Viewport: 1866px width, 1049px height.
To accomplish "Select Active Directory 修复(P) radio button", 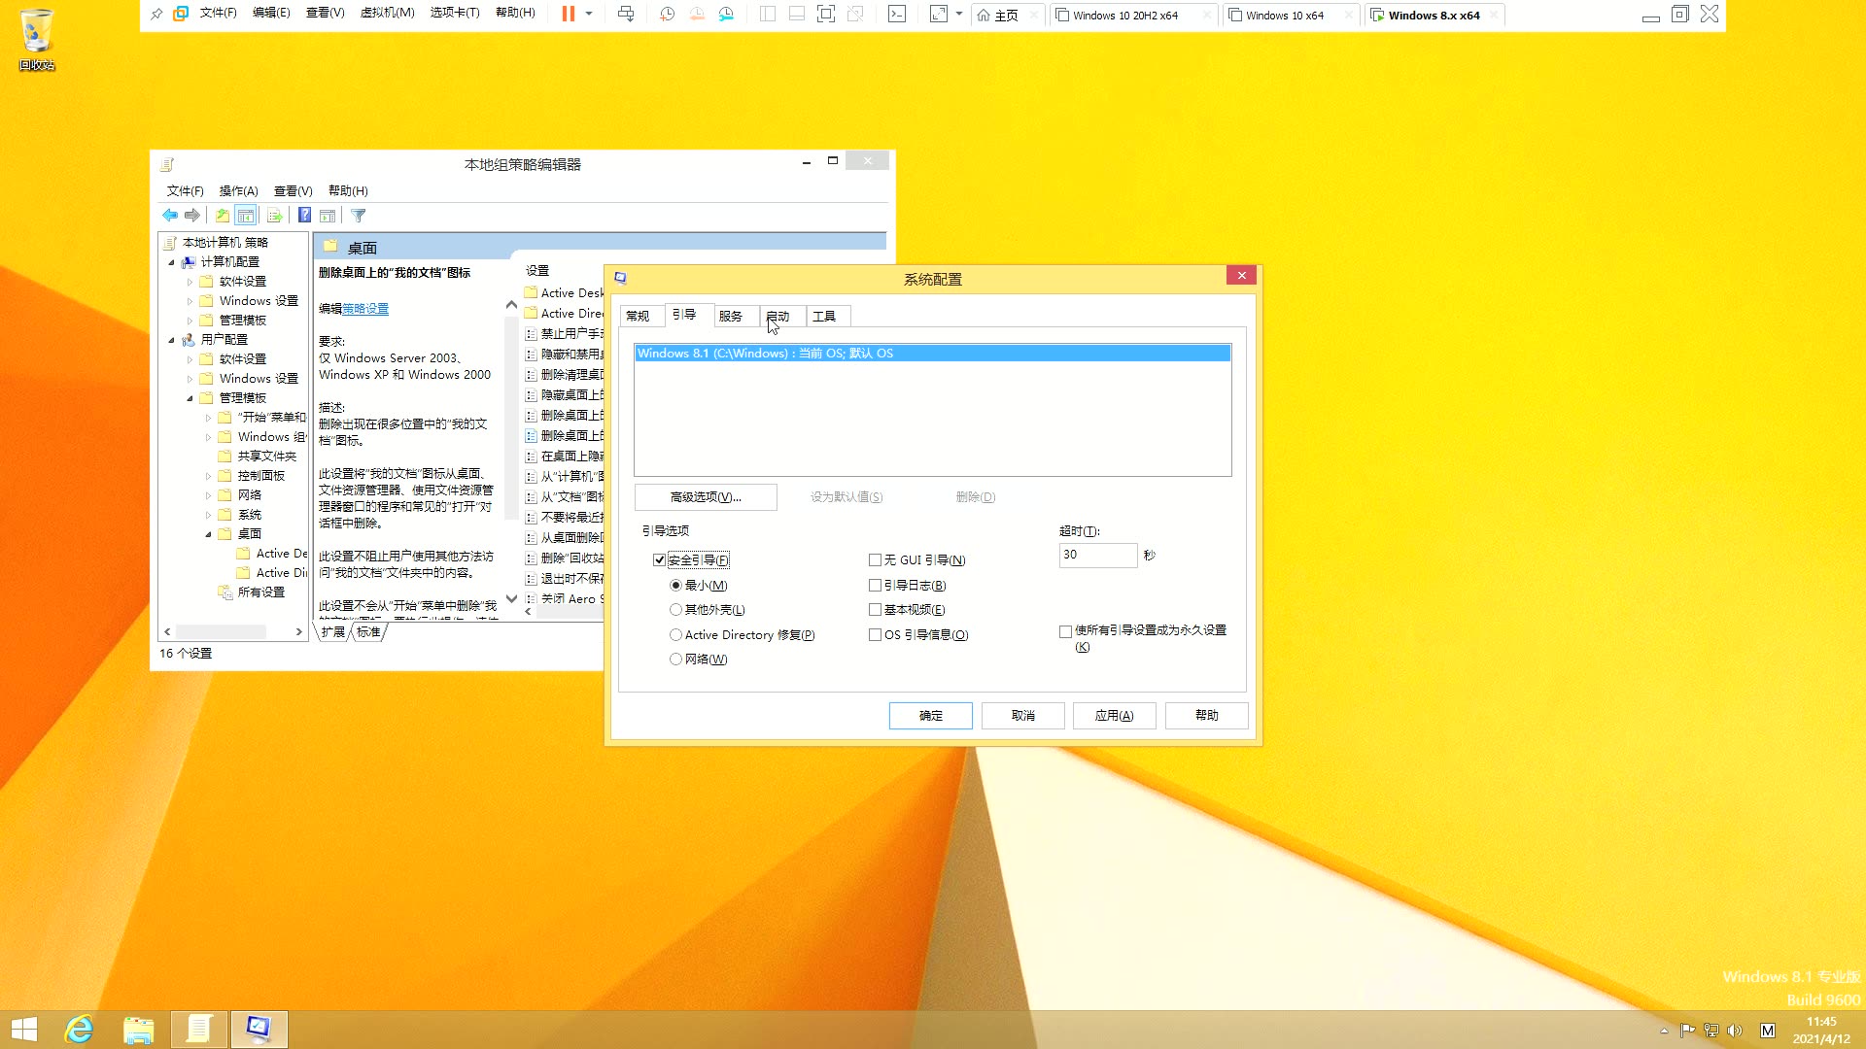I will click(675, 635).
